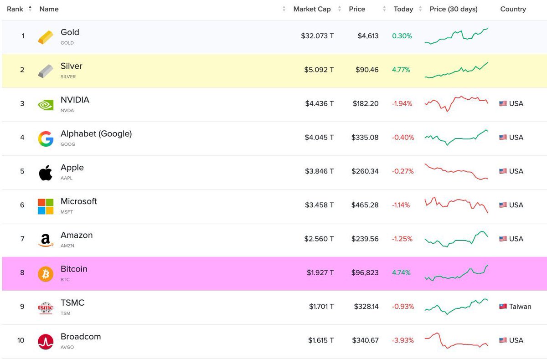Click the Apple logo icon
Screen dimensions: 547x359
[x=46, y=172]
